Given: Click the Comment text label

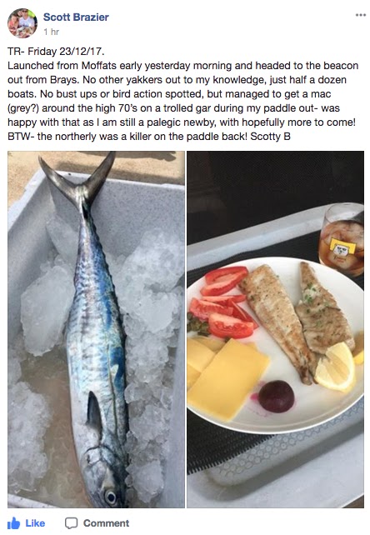Looking at the screenshot, I should 106,523.
